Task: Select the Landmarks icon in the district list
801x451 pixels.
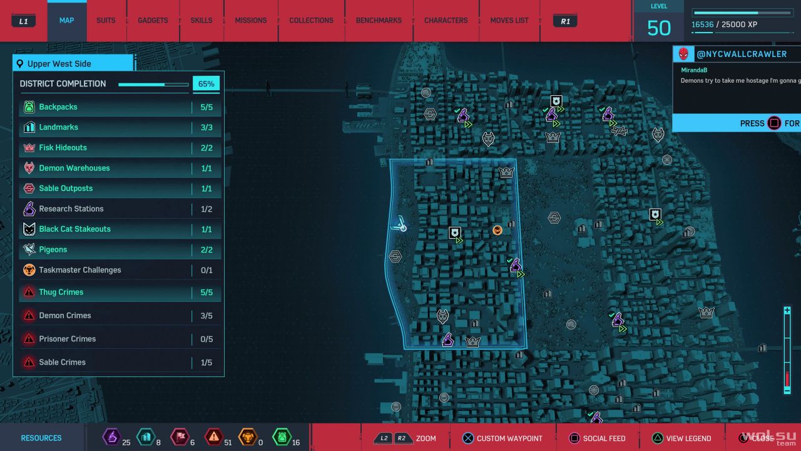Action: [29, 127]
